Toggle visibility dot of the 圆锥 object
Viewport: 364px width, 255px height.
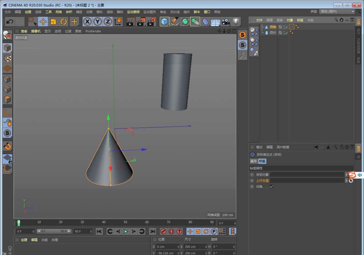(284, 26)
